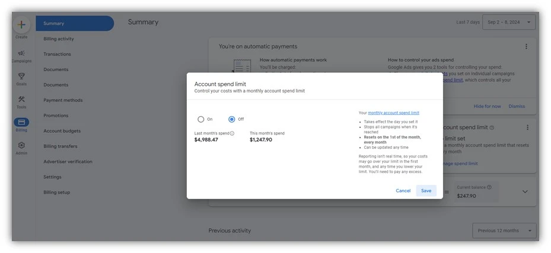Open the Previous 12 months dropdown

tap(504, 230)
